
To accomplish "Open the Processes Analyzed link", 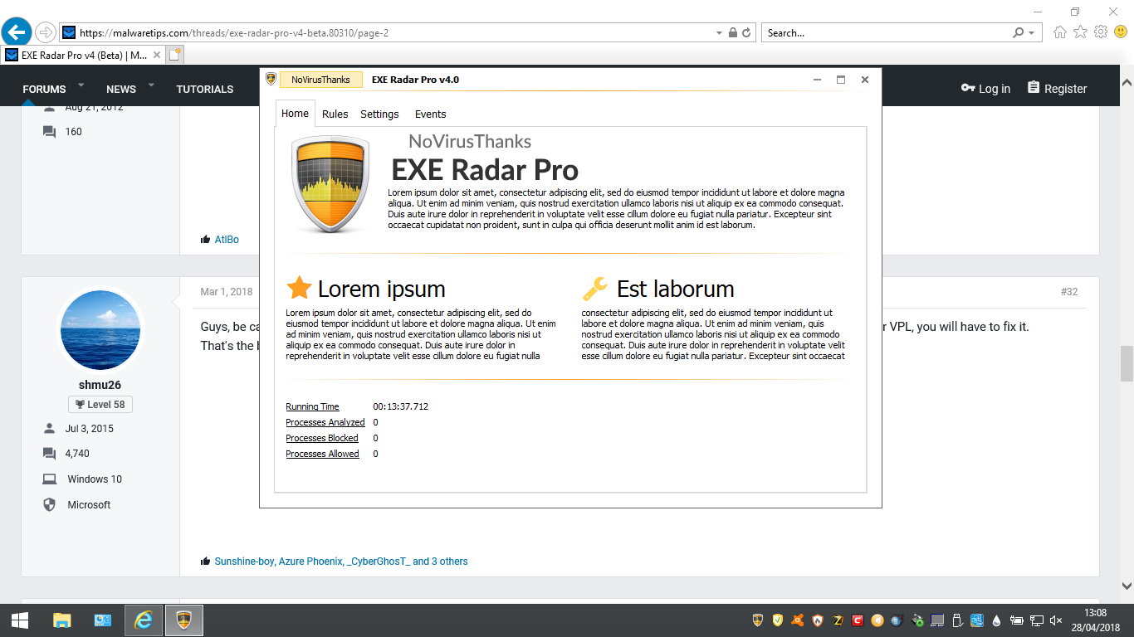I will point(325,422).
